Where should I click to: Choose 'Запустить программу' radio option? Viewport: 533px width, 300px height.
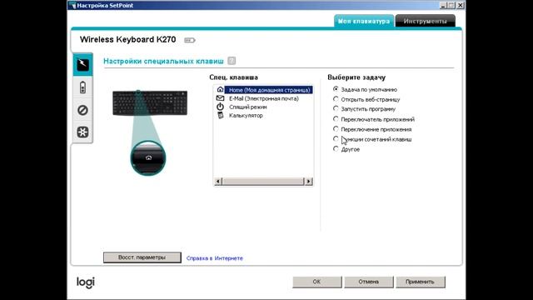336,108
